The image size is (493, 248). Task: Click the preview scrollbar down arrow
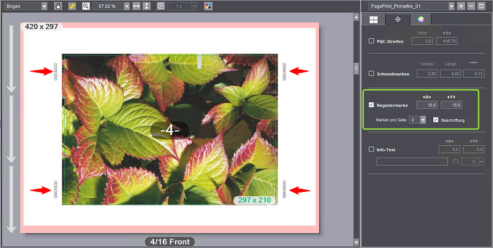(x=356, y=242)
